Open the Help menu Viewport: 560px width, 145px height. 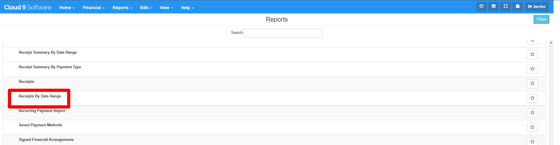point(187,8)
